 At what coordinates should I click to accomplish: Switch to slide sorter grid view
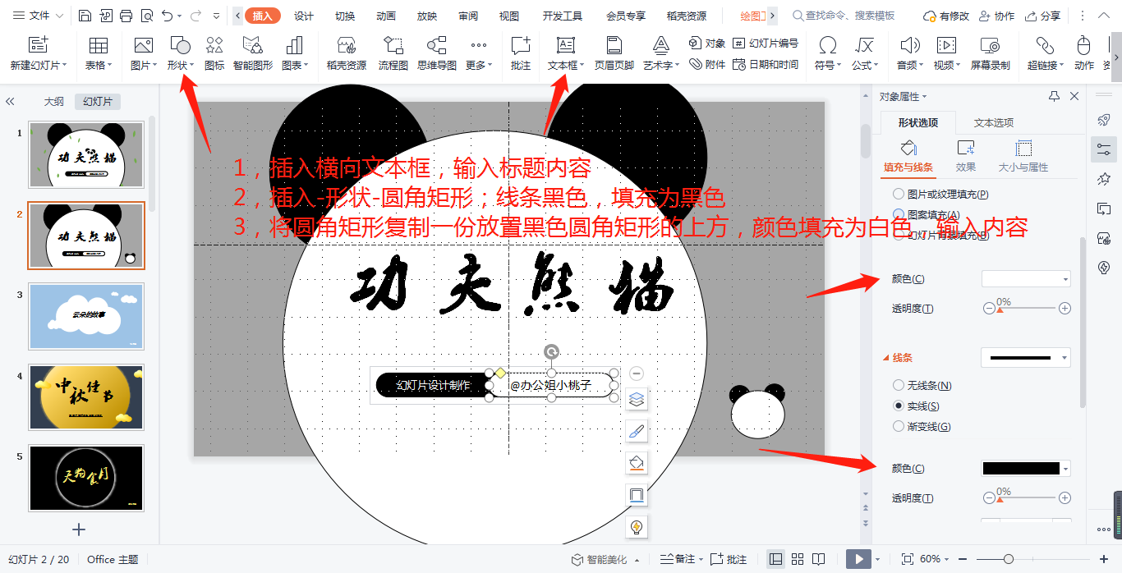coord(798,559)
